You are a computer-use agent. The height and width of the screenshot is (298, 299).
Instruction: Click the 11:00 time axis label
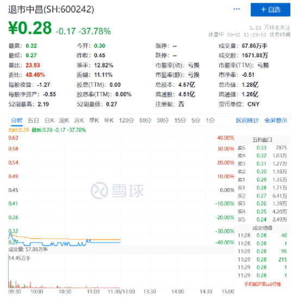point(94,291)
